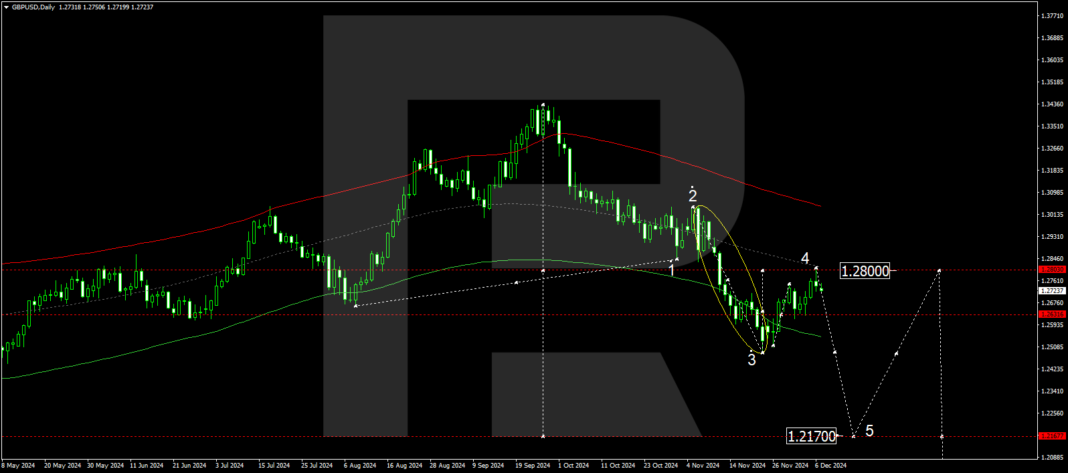1068x473 pixels.
Task: Click the 1.20885 price axis label
Action: point(1053,458)
